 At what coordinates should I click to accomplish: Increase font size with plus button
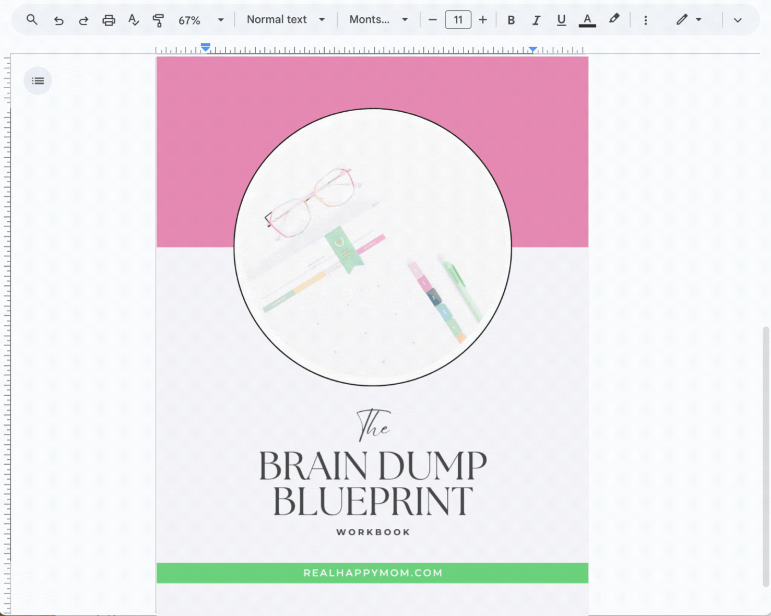[483, 20]
